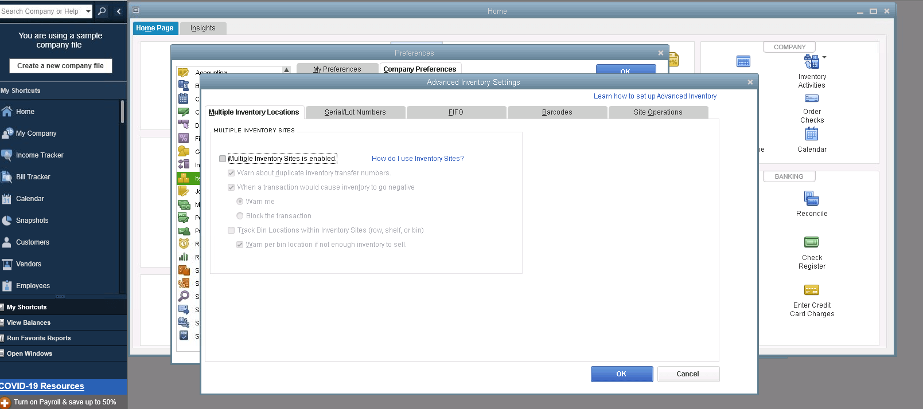Click OK in Advanced Inventory Settings
923x409 pixels.
621,374
